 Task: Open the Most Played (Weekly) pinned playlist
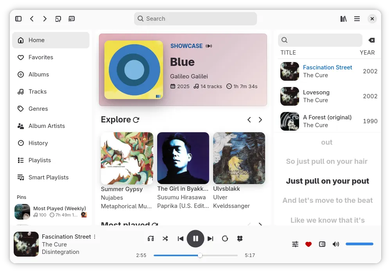click(x=51, y=212)
